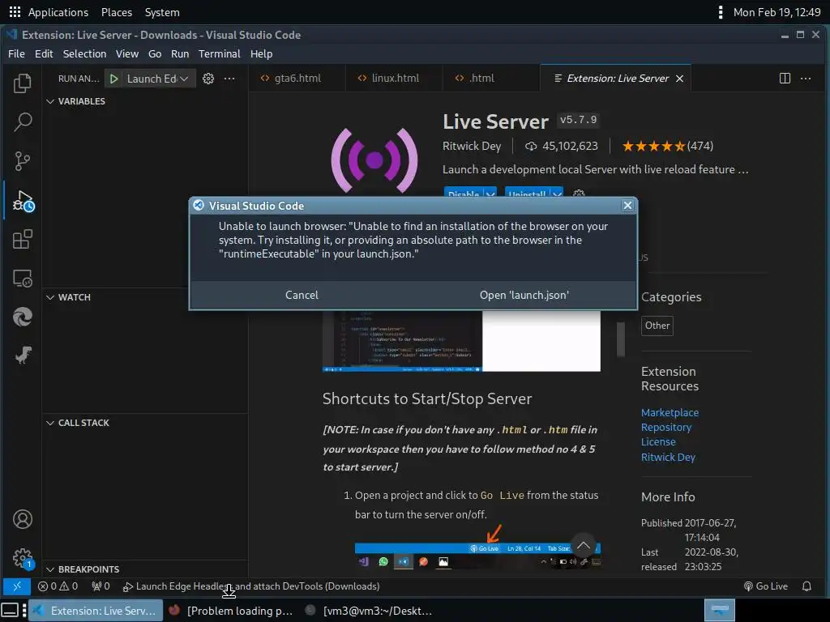Click the workspace switcher in the taskbar
Screen dimensions: 830x622
pos(720,611)
